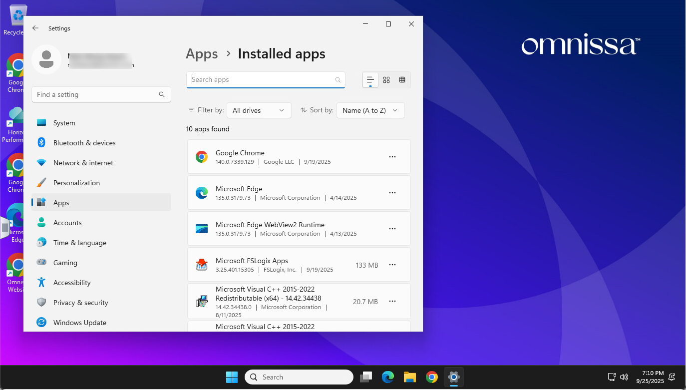Go to Bluetooth & devices settings
Image resolution: width=686 pixels, height=390 pixels.
click(x=84, y=143)
